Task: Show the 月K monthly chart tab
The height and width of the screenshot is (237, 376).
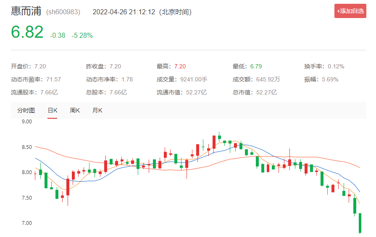Action: pyautogui.click(x=97, y=111)
